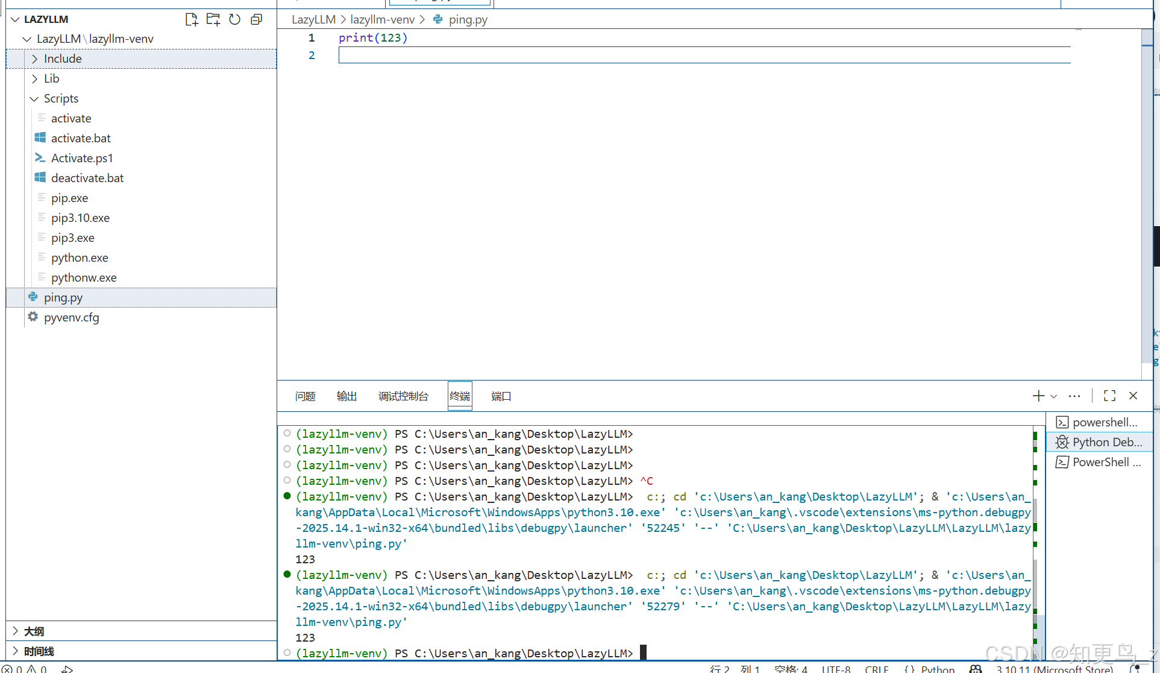
Task: Expand the Include folder
Action: tap(63, 58)
